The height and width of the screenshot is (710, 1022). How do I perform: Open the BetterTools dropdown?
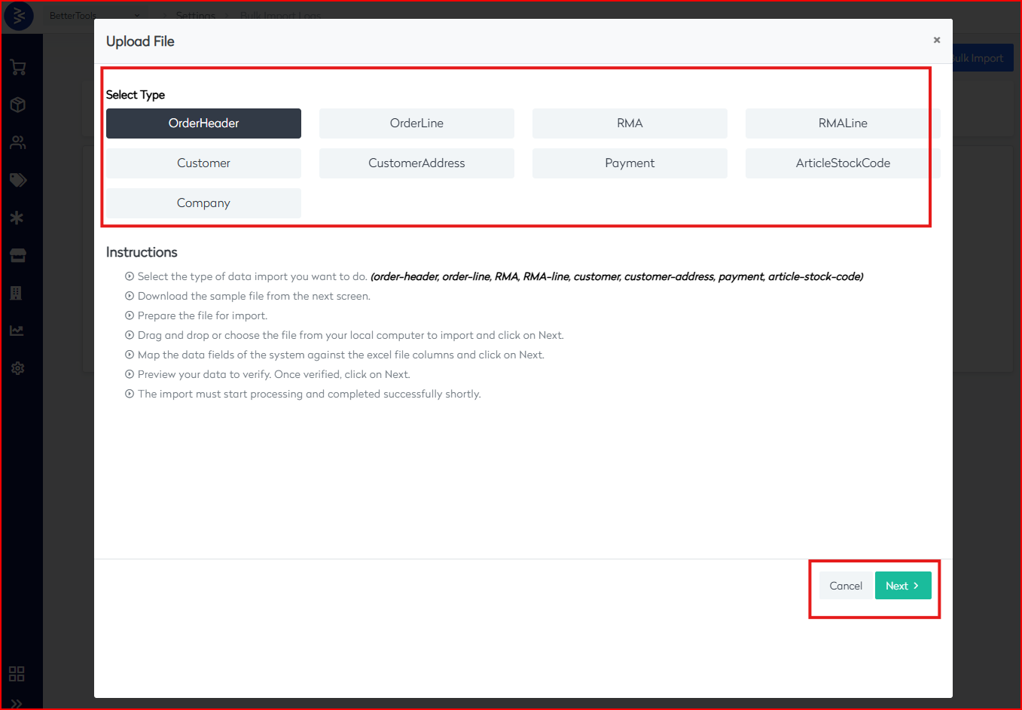tap(94, 16)
